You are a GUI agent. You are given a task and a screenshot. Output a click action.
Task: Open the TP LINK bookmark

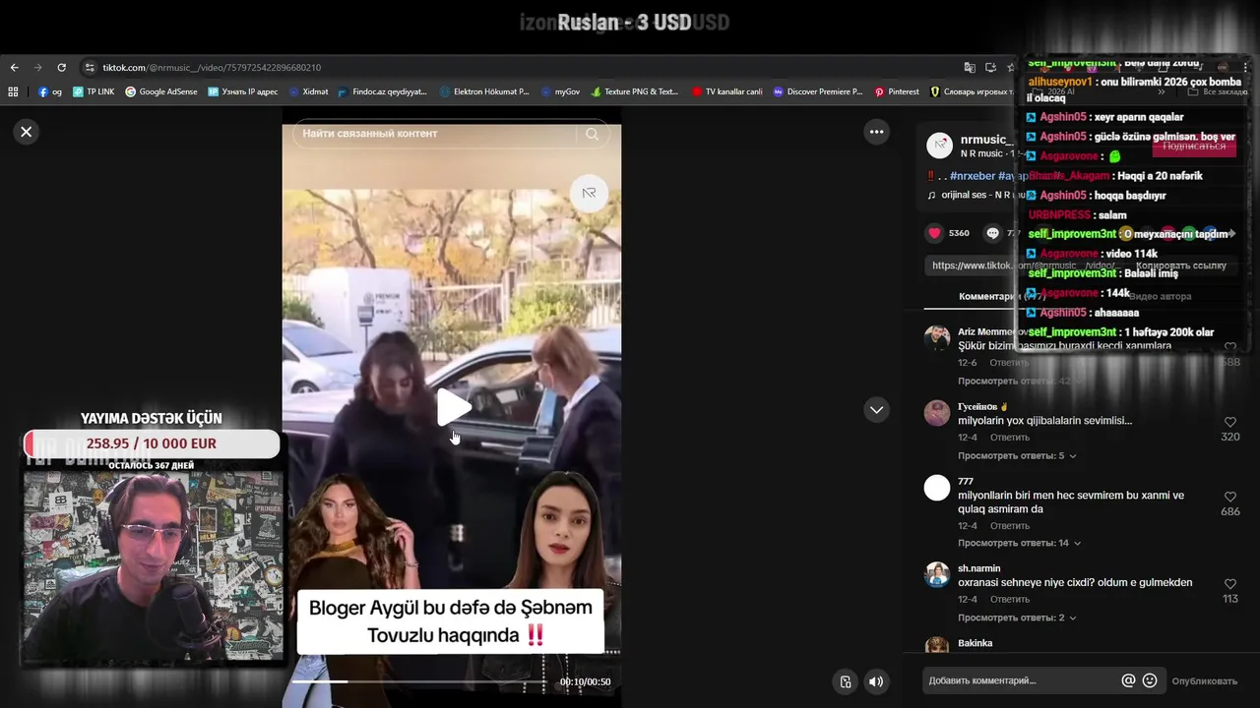94,91
